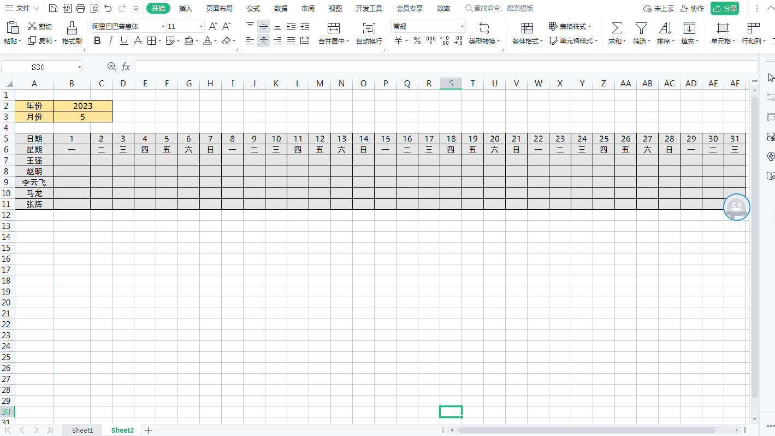This screenshot has height=436, width=775.
Task: Open the font size dropdown
Action: click(x=201, y=26)
